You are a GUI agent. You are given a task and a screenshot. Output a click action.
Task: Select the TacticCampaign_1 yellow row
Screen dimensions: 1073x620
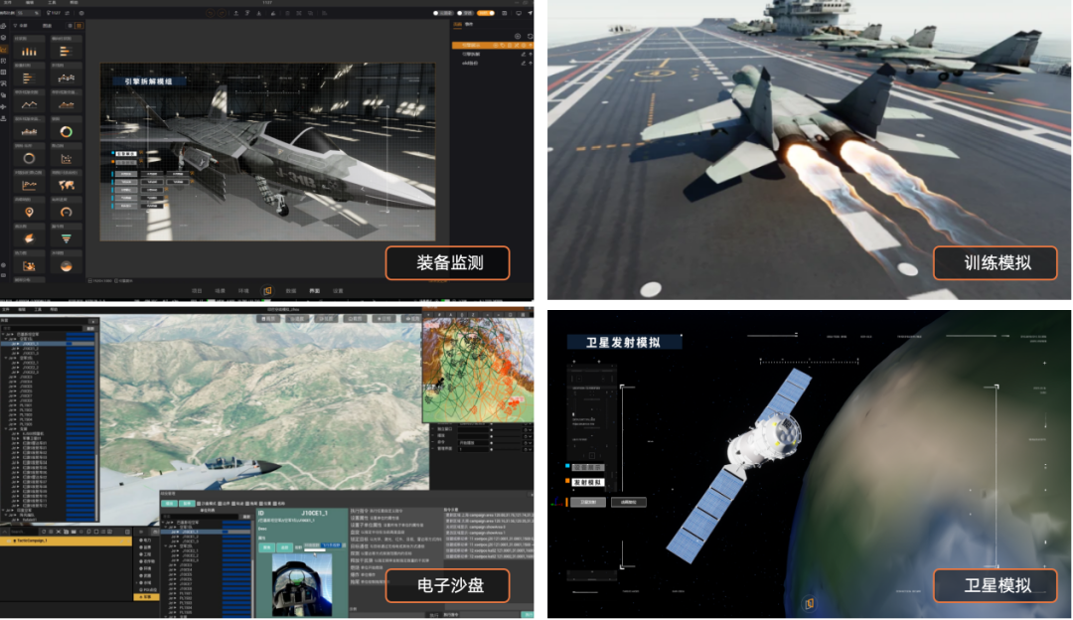[68, 541]
